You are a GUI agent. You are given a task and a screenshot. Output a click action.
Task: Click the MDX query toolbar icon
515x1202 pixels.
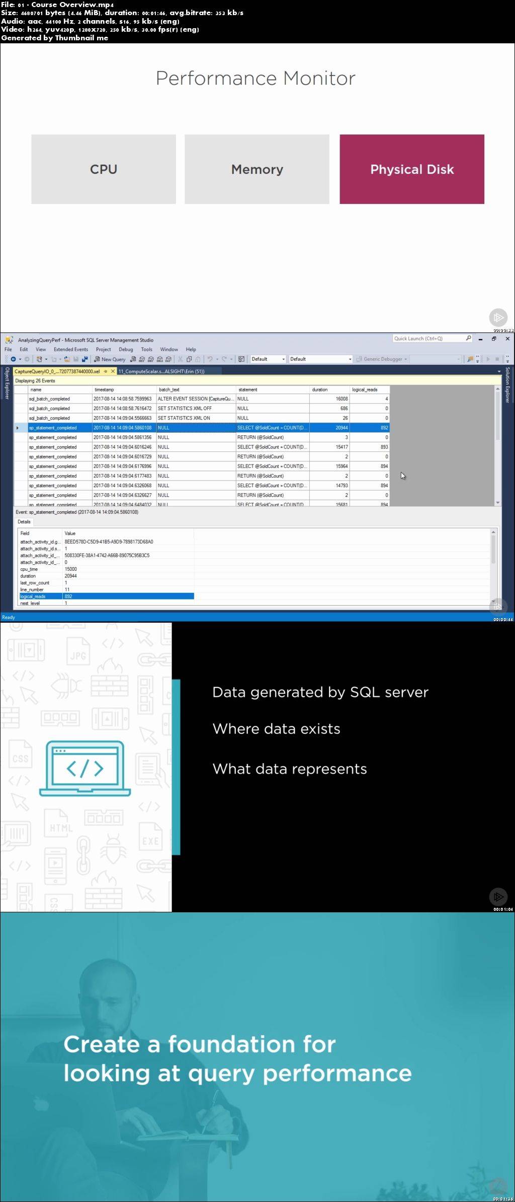[142, 359]
